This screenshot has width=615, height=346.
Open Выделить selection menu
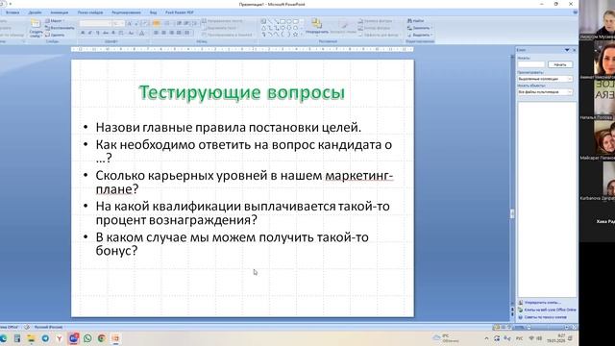pos(419,35)
